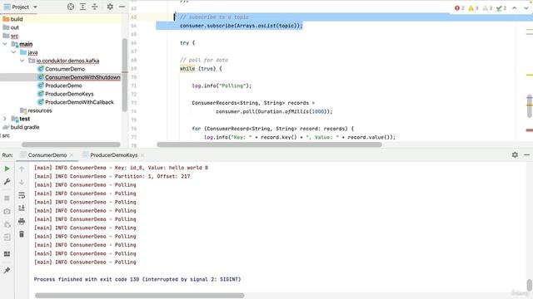Switch to the ProducerDemoKeys run tab
The image size is (533, 299).
[114, 155]
